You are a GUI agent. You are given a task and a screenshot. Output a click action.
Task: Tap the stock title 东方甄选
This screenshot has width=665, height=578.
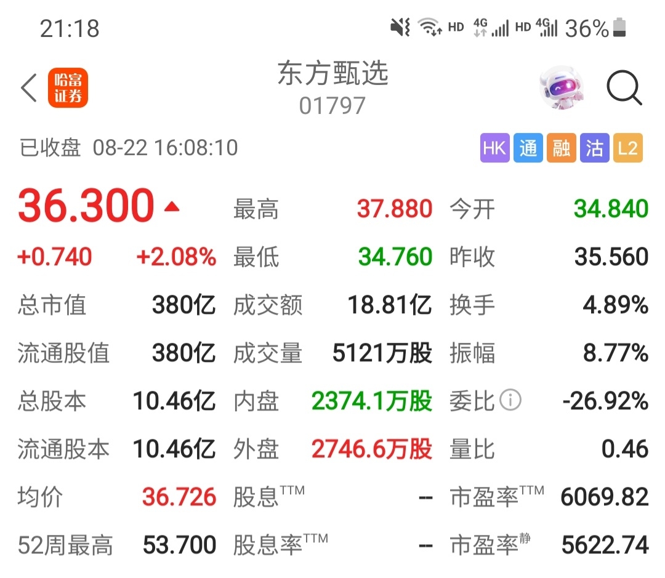[333, 73]
